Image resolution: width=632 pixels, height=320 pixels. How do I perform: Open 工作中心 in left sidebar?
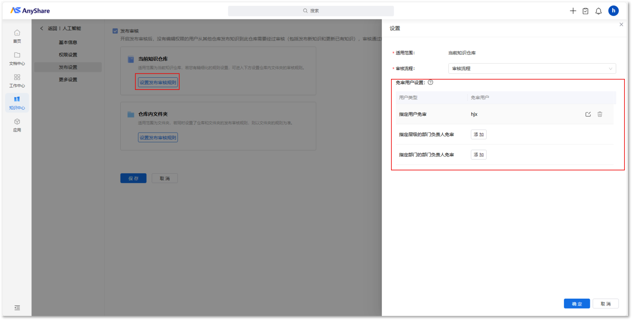coord(17,80)
